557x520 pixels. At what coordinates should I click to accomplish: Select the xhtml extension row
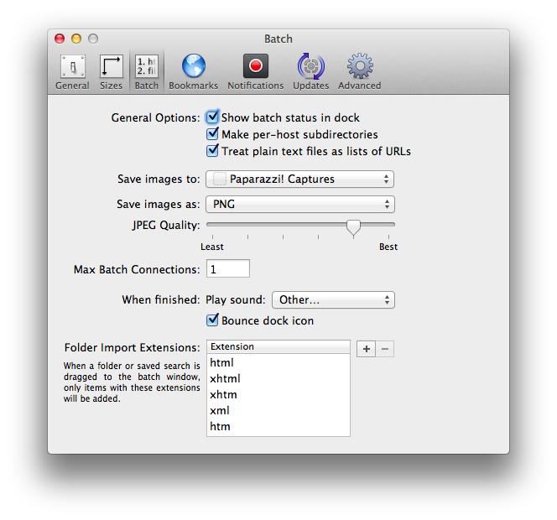coord(278,378)
